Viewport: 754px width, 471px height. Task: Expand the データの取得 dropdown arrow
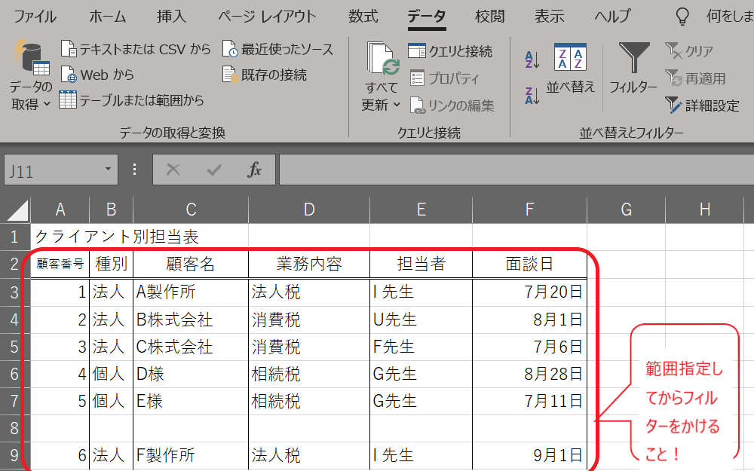46,105
